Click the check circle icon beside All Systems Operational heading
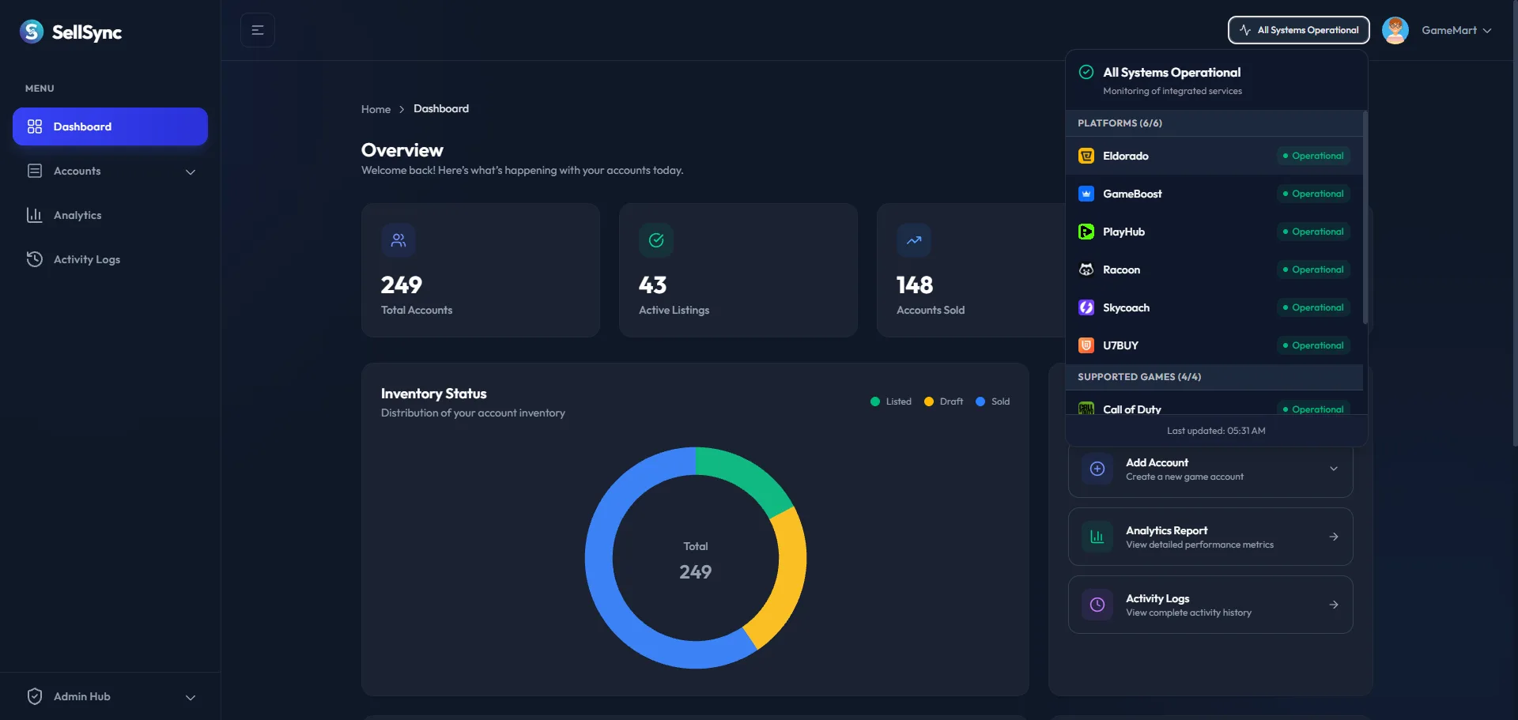1518x720 pixels. pyautogui.click(x=1086, y=72)
